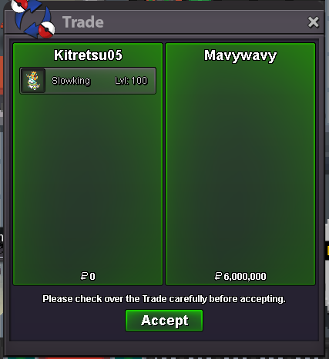Click the Slowking sprite icon

click(x=33, y=81)
